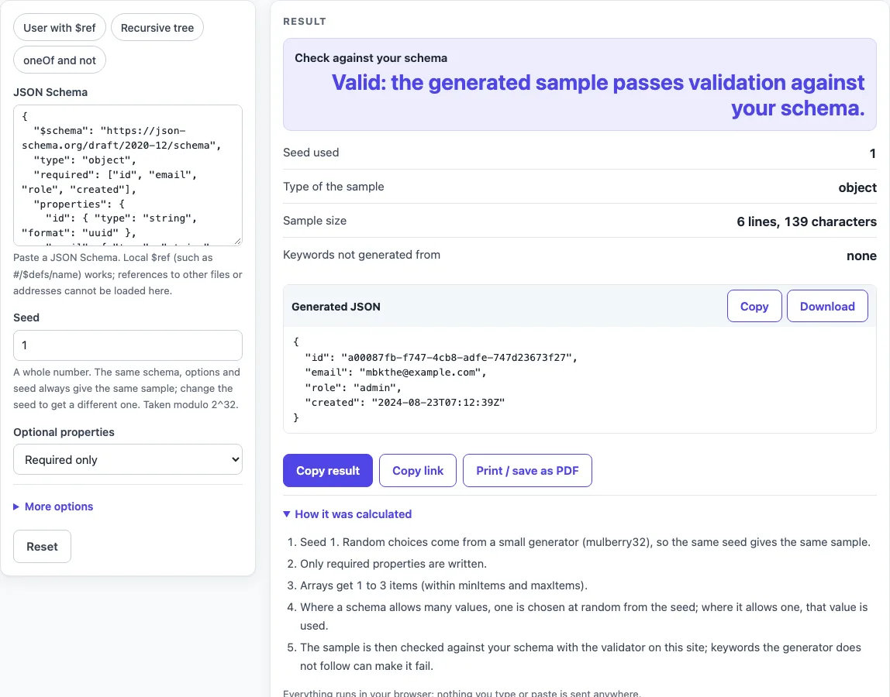Copy the generated JSON with Copy button
Image resolution: width=890 pixels, height=697 pixels.
754,306
